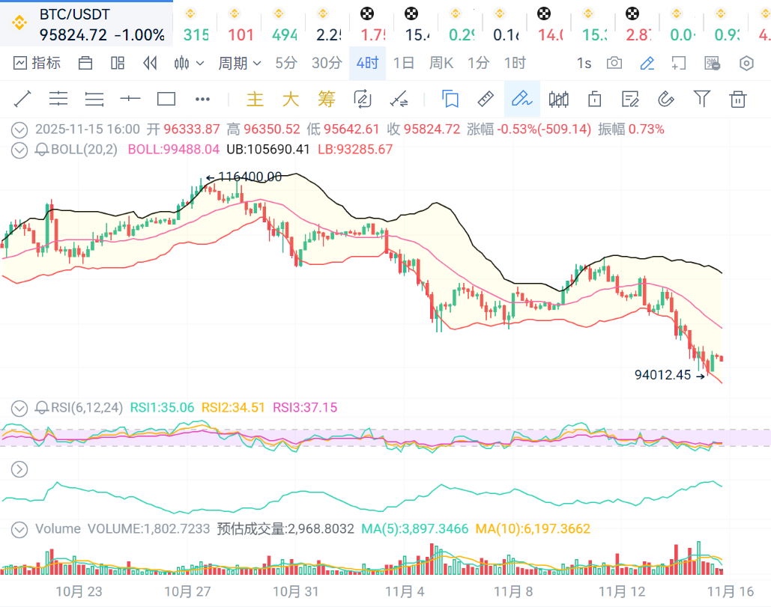Open the 指标 indicators panel
This screenshot has height=607, width=771.
click(37, 64)
